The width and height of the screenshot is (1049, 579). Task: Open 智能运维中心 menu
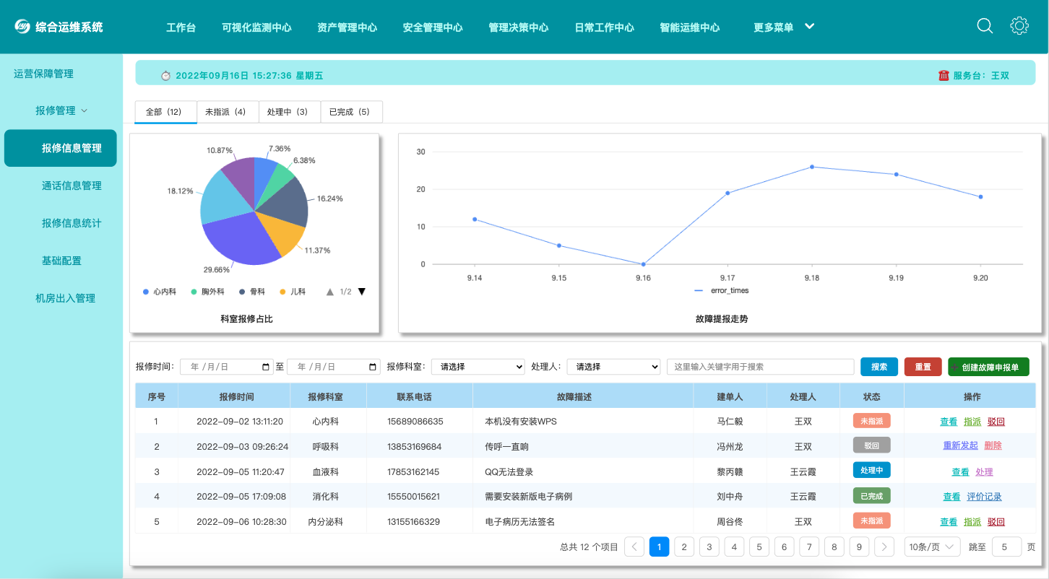[690, 27]
